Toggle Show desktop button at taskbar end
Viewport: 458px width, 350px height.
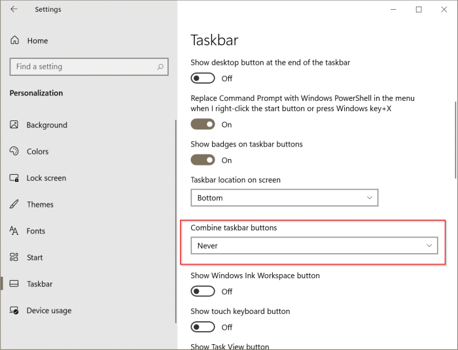coord(203,79)
